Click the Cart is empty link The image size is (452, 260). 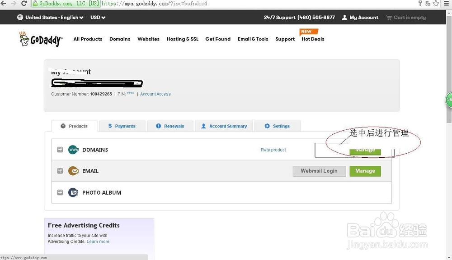tap(410, 17)
